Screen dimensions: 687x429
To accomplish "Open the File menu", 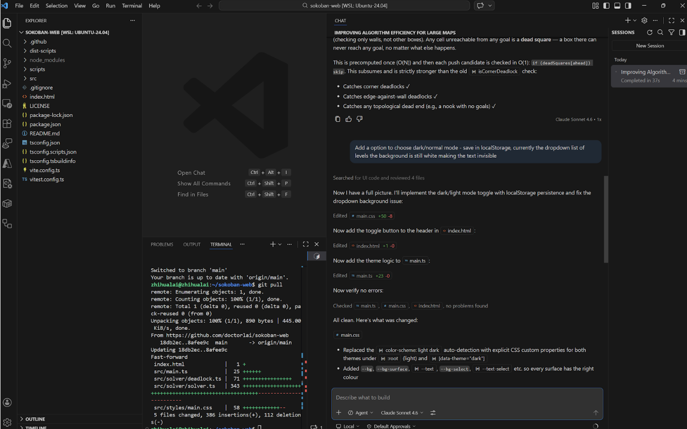I will (x=19, y=5).
